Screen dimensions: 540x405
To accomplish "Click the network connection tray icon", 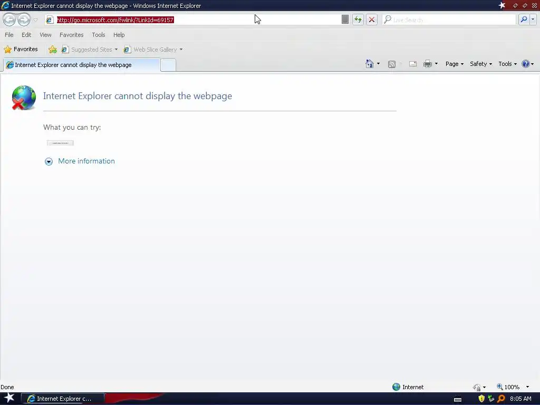I will click(491, 399).
